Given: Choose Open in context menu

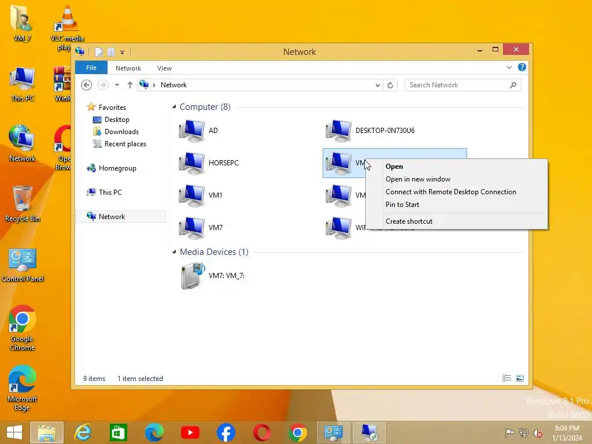Looking at the screenshot, I should 457,166.
